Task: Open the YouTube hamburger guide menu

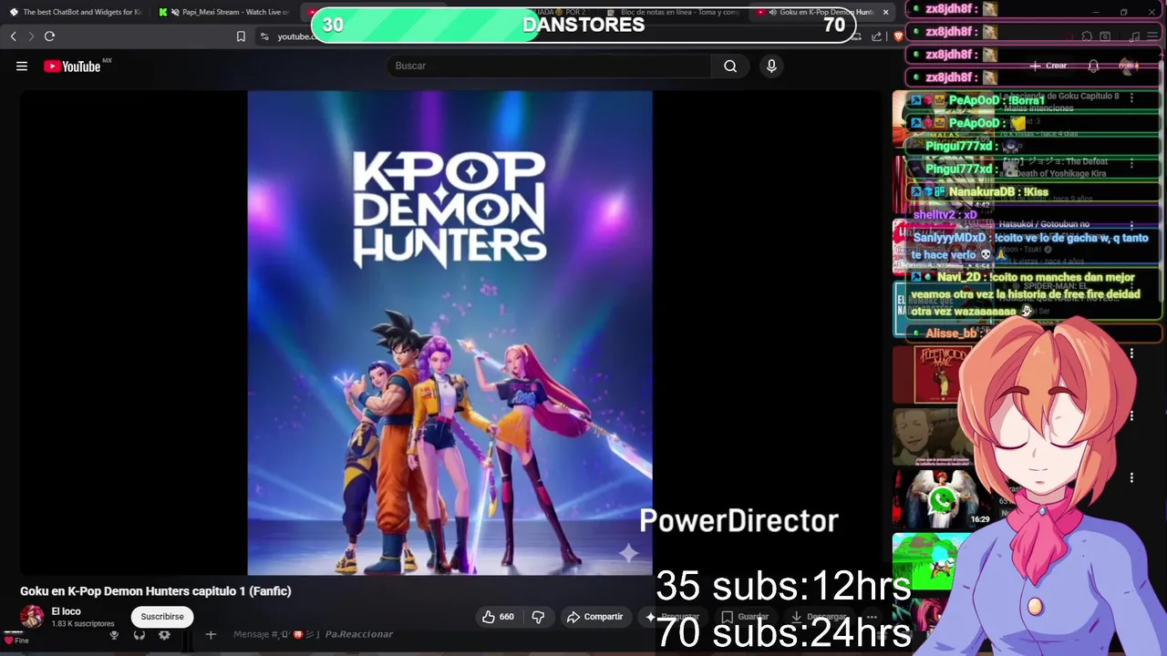Action: coord(22,66)
